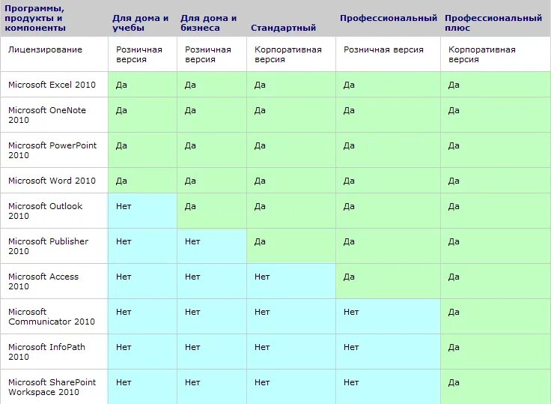Click 'Да' for Access in Профессиональный column
551x404 pixels.
[x=349, y=277]
